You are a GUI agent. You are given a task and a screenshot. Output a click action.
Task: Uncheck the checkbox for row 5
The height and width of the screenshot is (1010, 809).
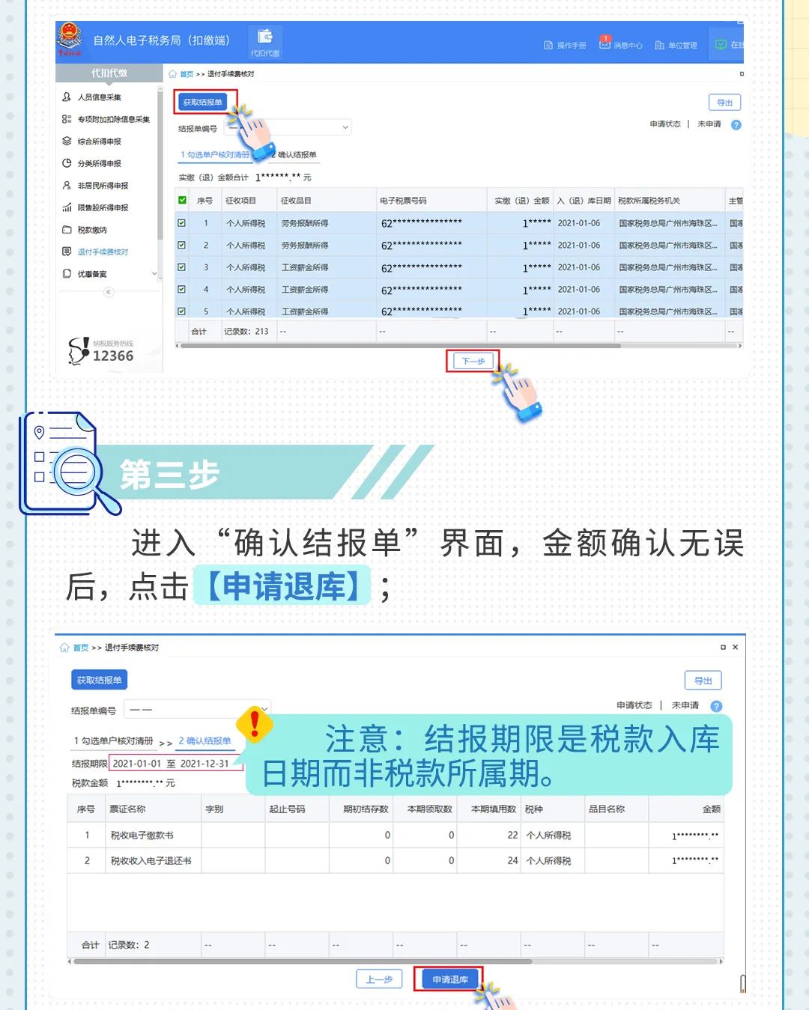point(181,311)
